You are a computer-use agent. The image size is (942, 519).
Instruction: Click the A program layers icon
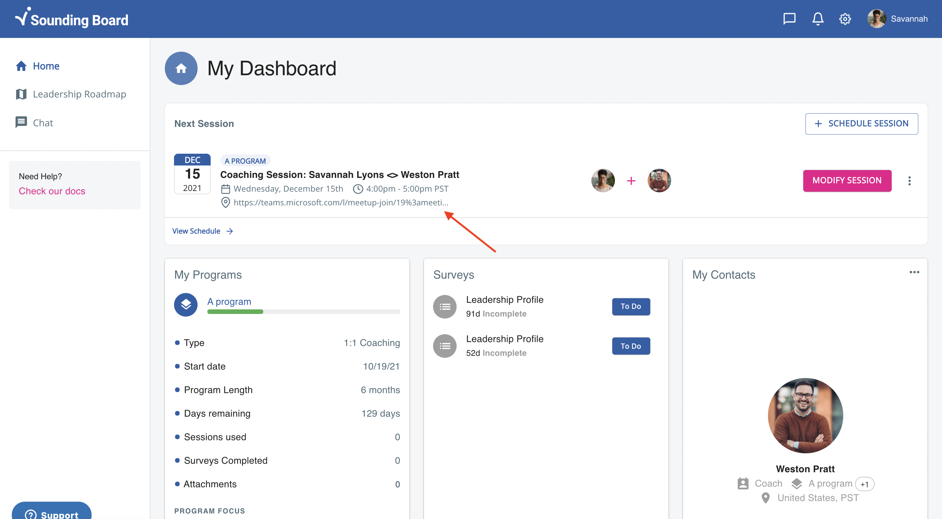point(186,304)
